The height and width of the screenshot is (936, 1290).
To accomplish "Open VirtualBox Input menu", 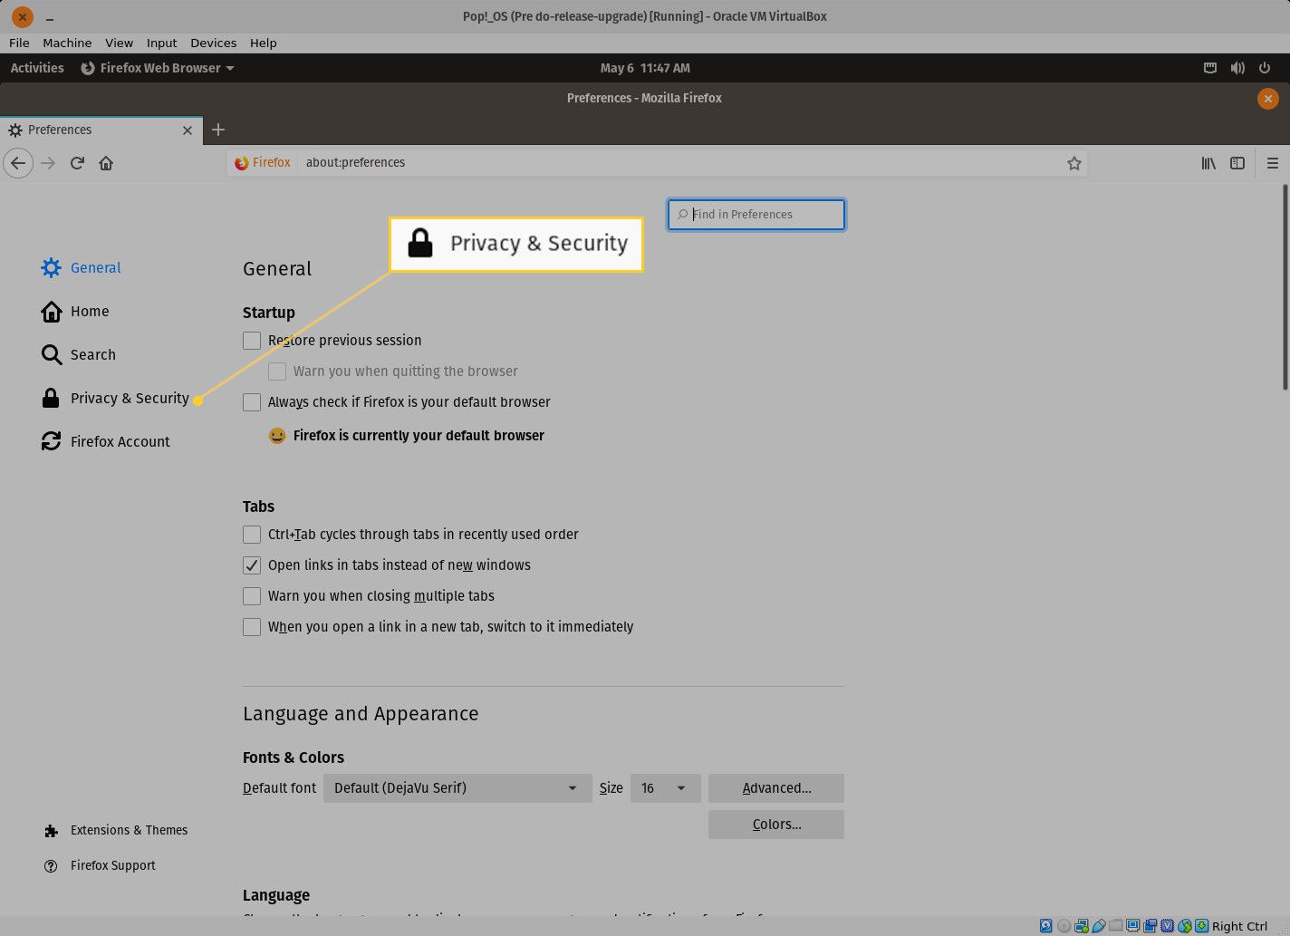I will pos(161,43).
